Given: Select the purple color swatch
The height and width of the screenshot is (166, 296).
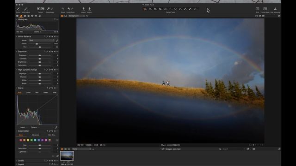Looking at the screenshot, I should click(42, 140).
